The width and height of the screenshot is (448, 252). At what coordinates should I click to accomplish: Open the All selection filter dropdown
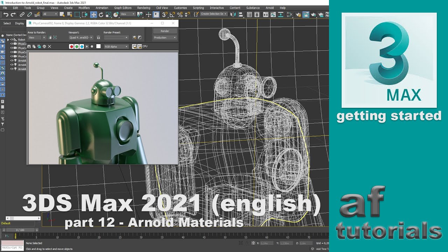pos(50,14)
